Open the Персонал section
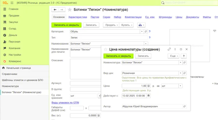Image resolution: width=218 pixels, height=120 pixels. coord(14,42)
